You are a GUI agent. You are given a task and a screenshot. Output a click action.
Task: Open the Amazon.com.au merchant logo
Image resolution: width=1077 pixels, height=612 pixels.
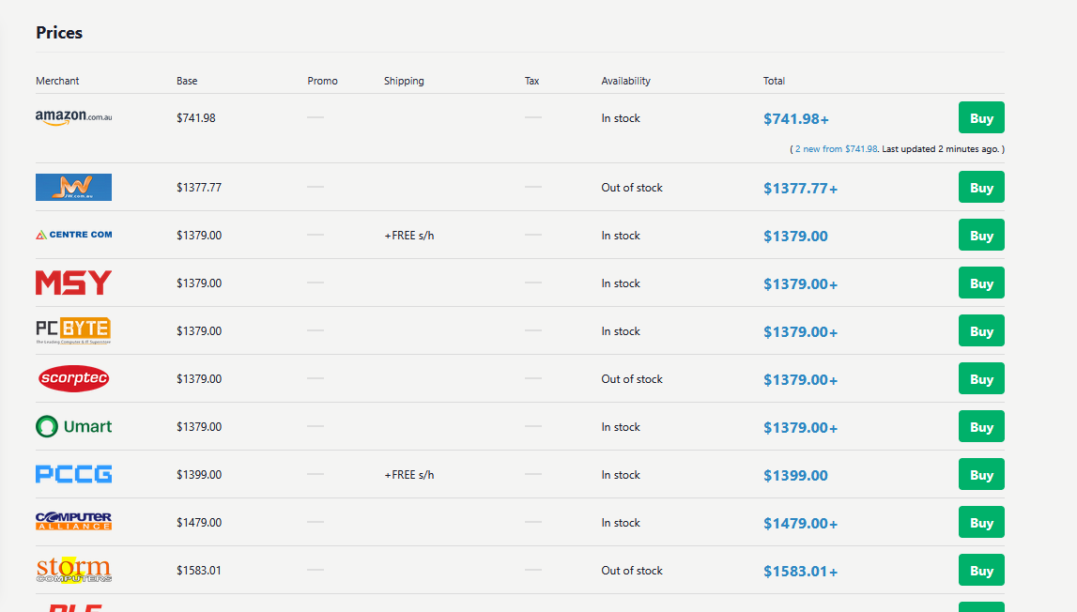tap(73, 117)
